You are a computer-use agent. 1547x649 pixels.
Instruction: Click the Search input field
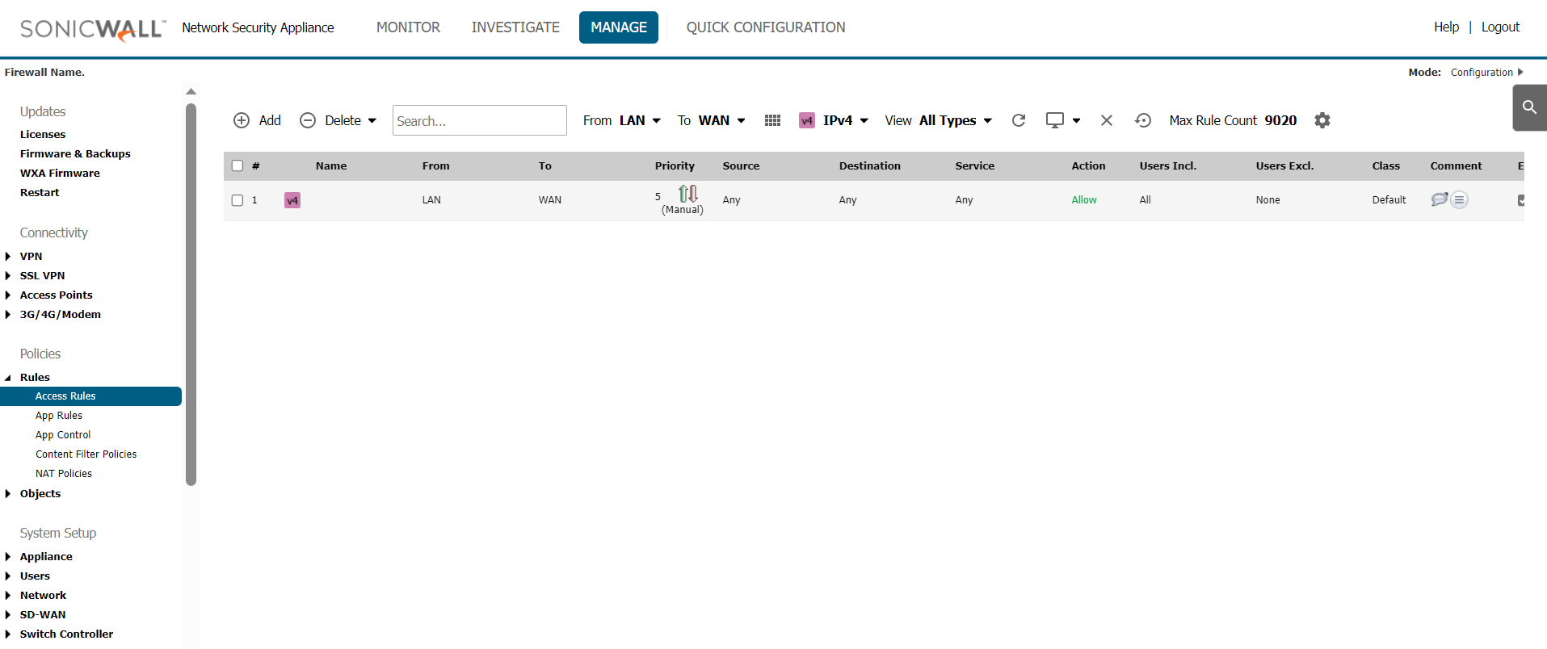click(x=479, y=120)
